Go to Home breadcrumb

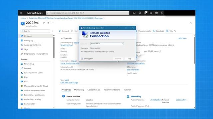tap(23, 18)
